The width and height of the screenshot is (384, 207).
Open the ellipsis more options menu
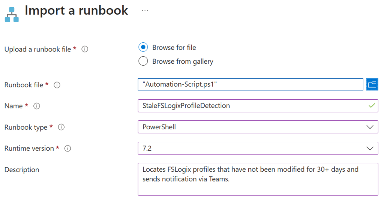145,10
